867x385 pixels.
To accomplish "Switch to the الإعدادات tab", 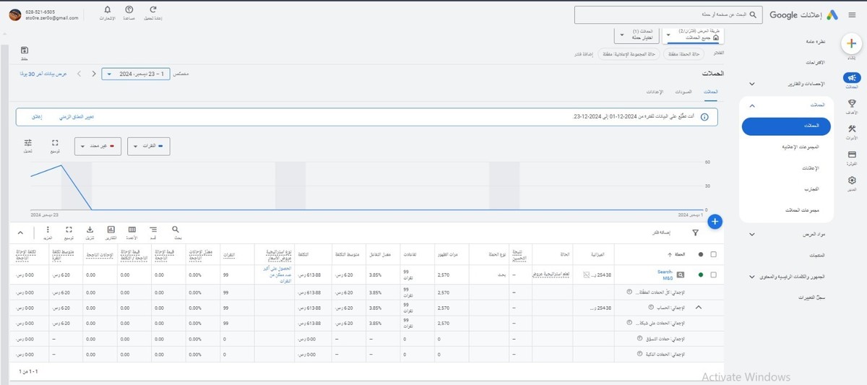I will click(654, 92).
